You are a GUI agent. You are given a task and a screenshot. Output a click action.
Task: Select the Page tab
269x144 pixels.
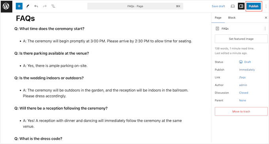point(218,18)
